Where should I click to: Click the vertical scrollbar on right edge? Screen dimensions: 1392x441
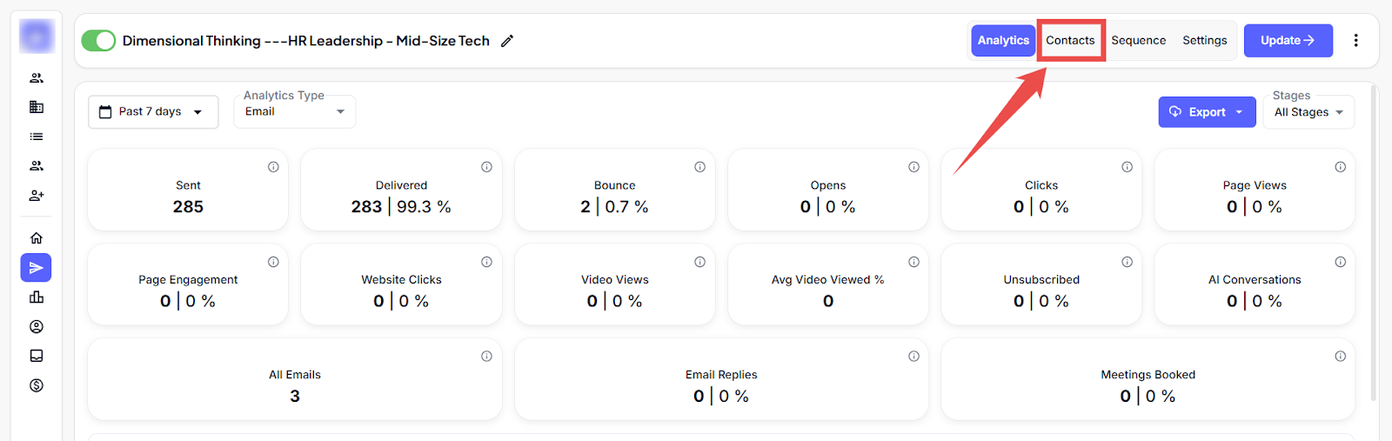point(1374,244)
